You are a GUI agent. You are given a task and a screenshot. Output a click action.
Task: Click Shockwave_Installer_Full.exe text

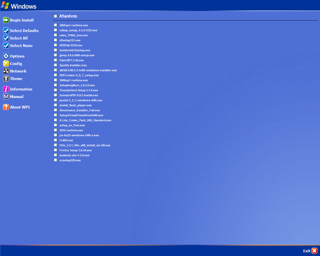point(80,110)
